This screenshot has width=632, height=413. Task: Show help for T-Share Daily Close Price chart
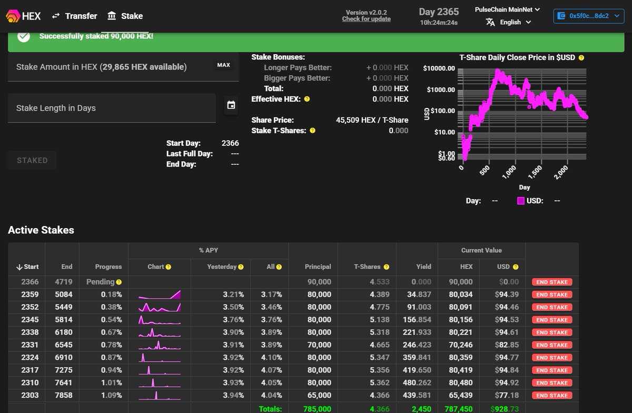click(581, 58)
